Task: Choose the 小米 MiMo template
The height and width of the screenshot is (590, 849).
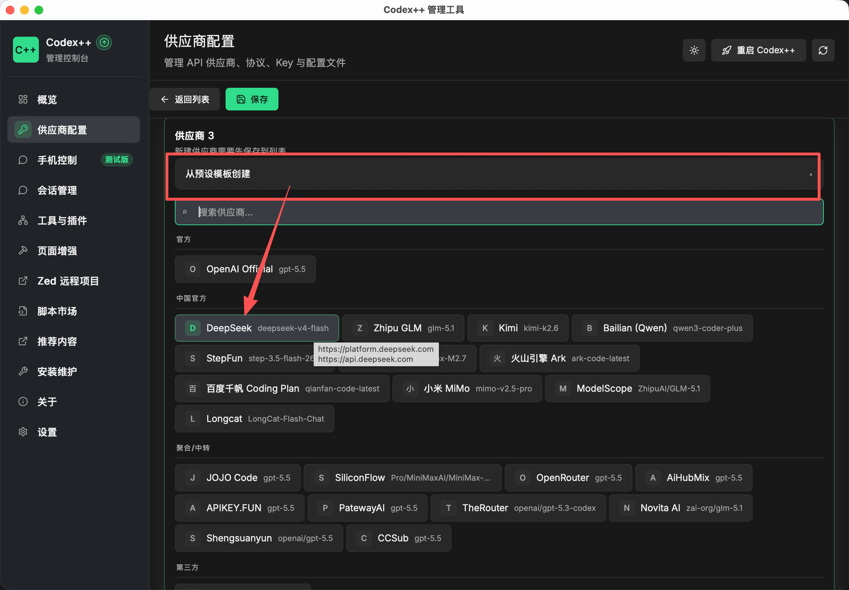Action: tap(467, 389)
